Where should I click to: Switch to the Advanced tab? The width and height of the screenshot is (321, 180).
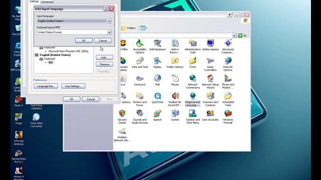pyautogui.click(x=47, y=2)
